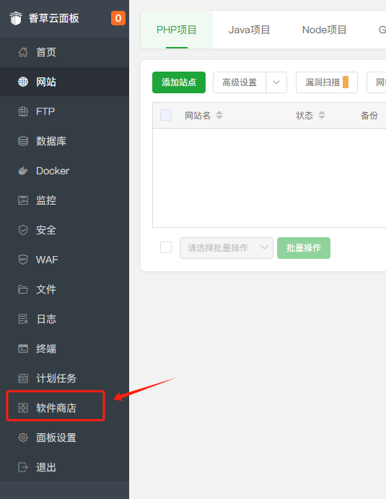Select the 数据库 database icon
This screenshot has height=499, width=386.
click(x=23, y=141)
